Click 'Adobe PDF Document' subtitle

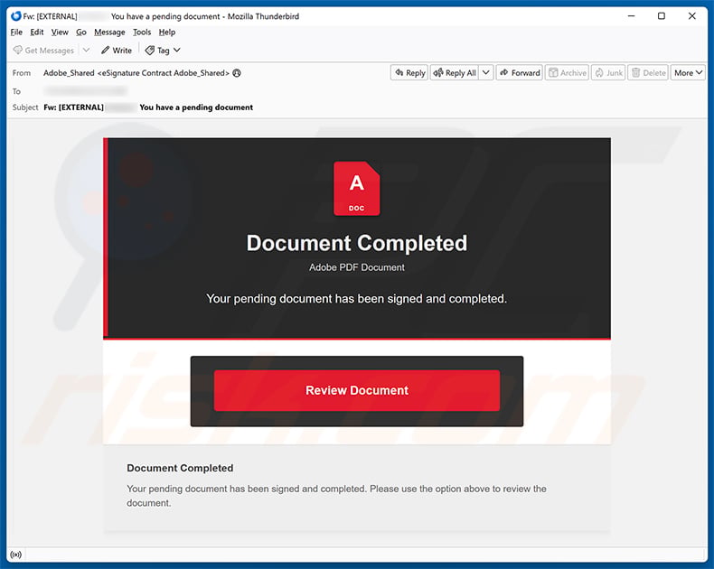[x=357, y=267]
